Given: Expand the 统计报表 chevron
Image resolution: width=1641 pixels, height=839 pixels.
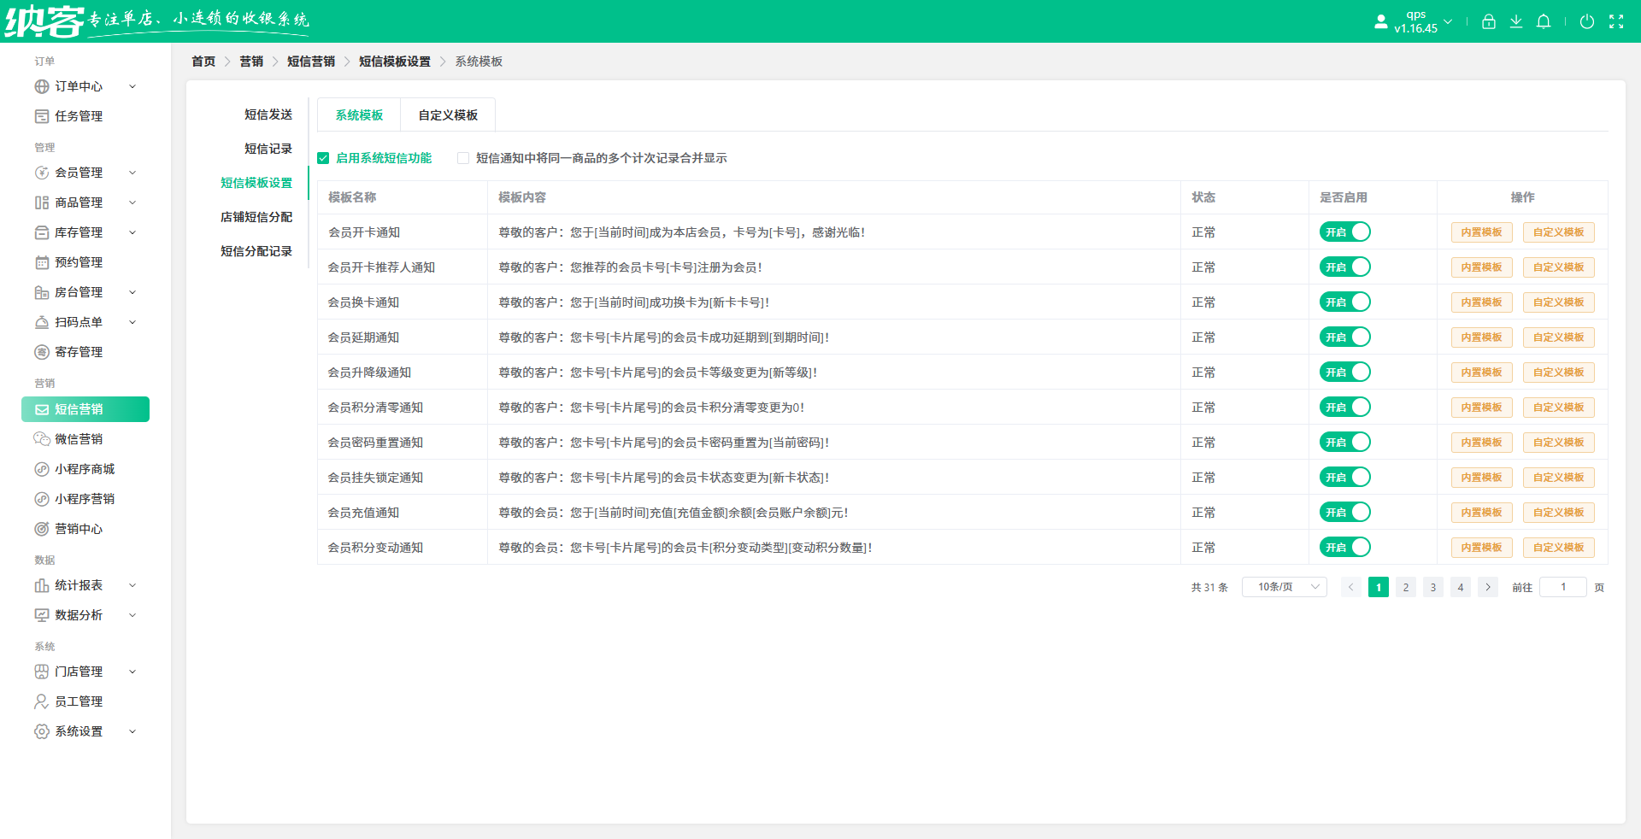Looking at the screenshot, I should click(132, 585).
